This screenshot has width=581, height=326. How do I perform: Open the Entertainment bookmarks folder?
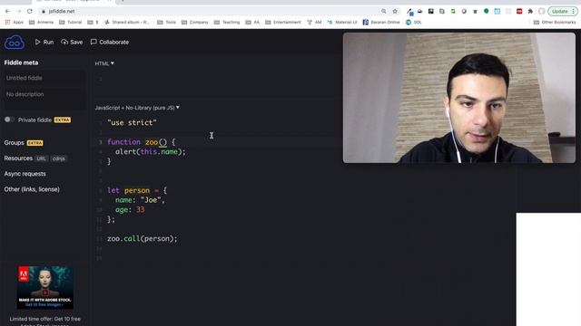point(283,22)
